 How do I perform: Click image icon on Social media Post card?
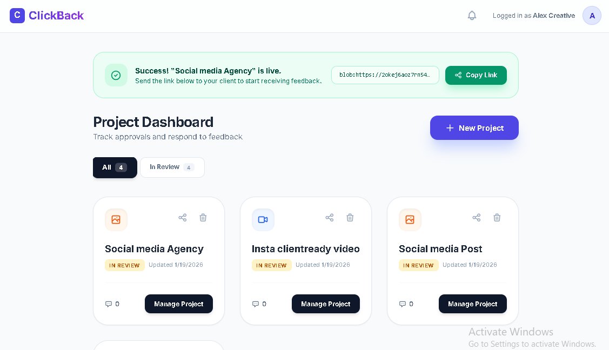410,220
